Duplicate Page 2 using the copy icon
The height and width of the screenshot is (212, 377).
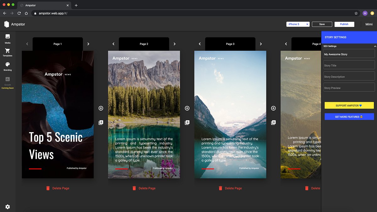[x=187, y=122]
